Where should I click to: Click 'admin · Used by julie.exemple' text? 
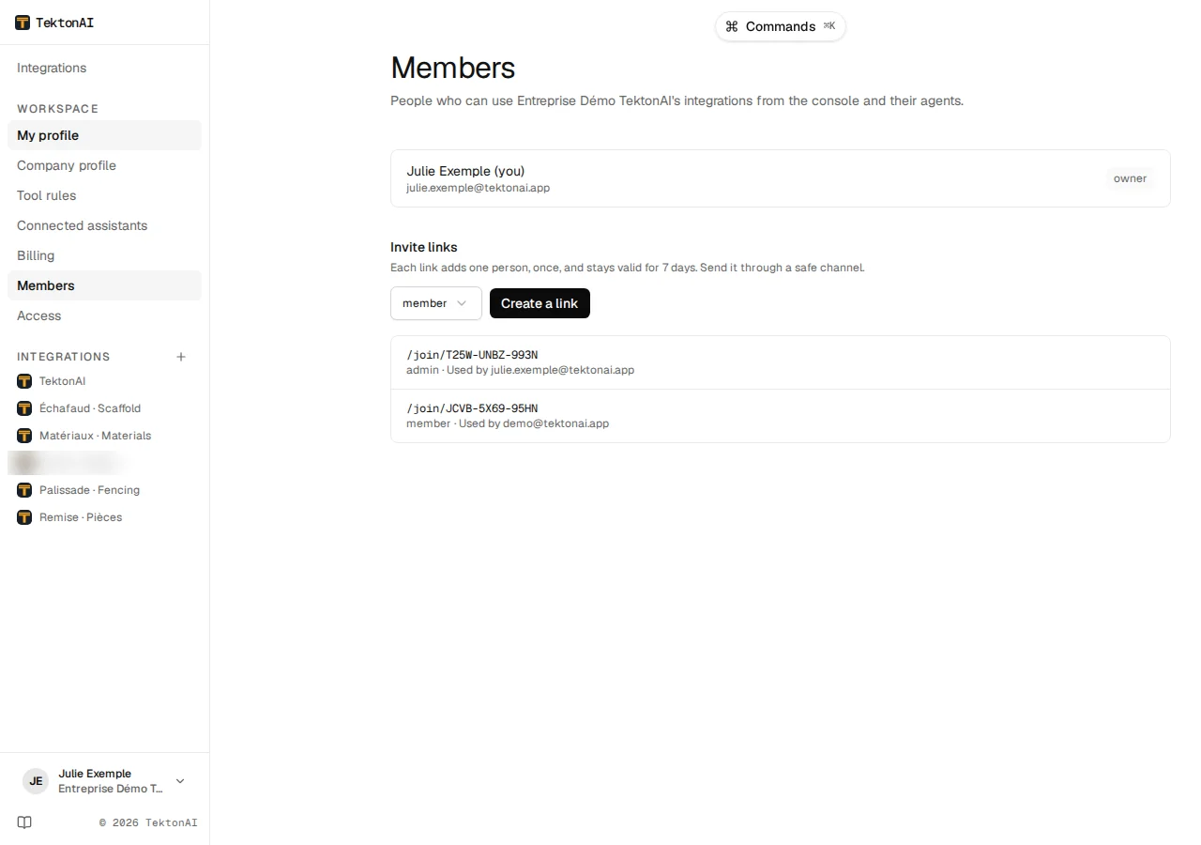click(x=520, y=370)
